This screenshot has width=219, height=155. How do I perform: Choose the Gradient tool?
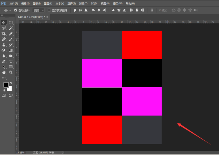pos(11,50)
